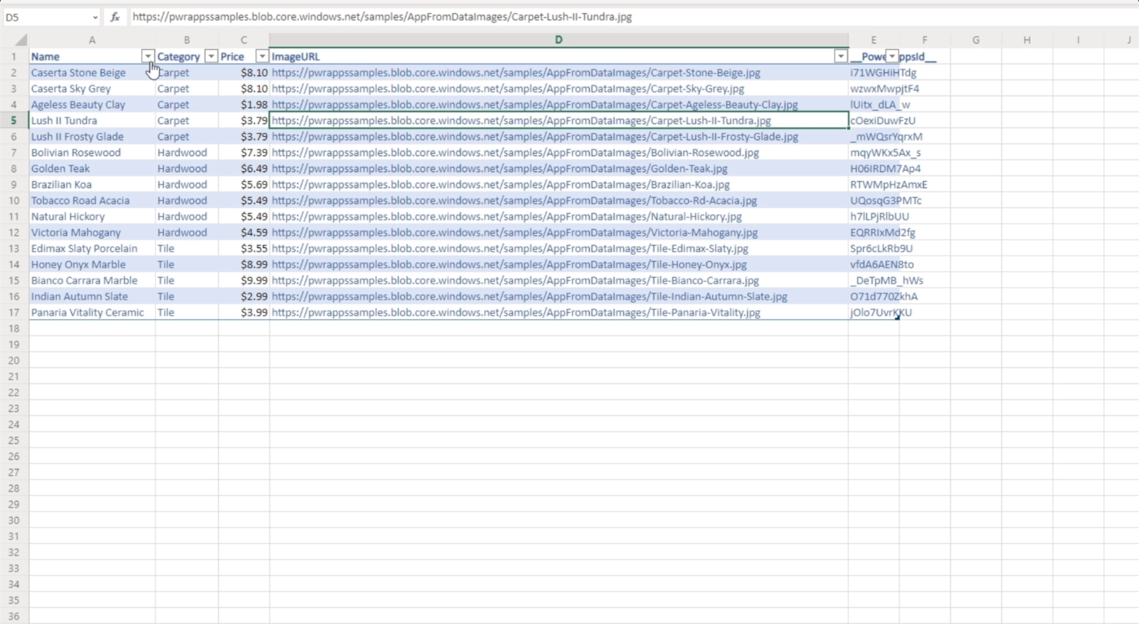This screenshot has width=1139, height=624.
Task: Click the Brazilian-Koa.jpg URL cell
Action: 559,184
